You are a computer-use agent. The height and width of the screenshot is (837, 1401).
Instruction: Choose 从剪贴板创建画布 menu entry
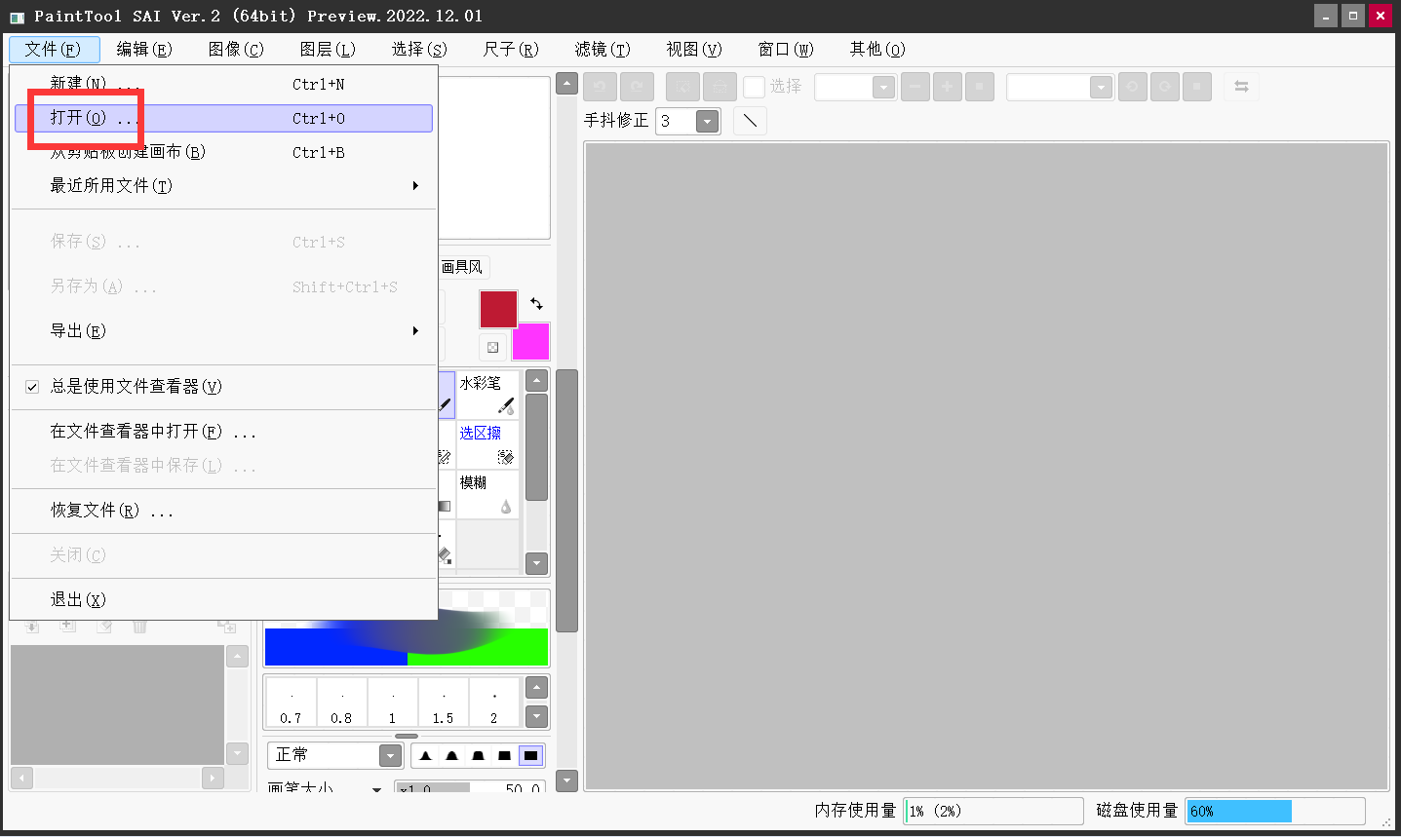222,152
